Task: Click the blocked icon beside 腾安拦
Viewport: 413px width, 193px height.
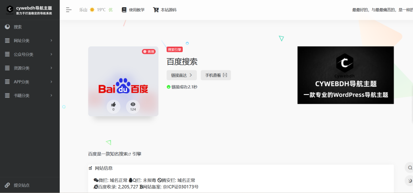Action: click(x=159, y=180)
